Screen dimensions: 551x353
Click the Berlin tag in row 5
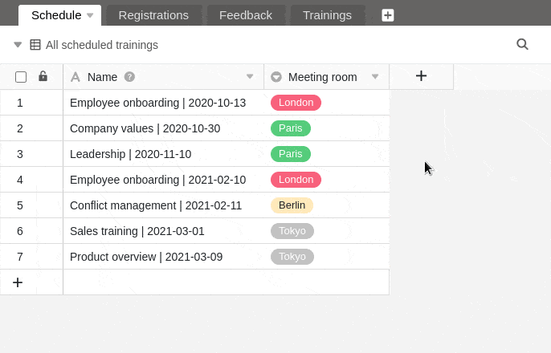click(x=292, y=205)
